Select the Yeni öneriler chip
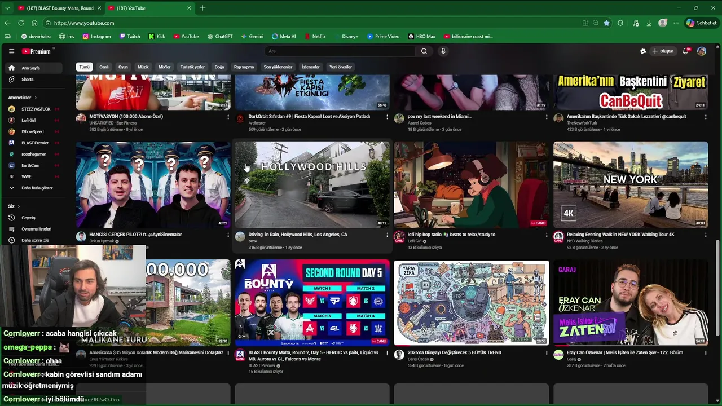 (341, 67)
